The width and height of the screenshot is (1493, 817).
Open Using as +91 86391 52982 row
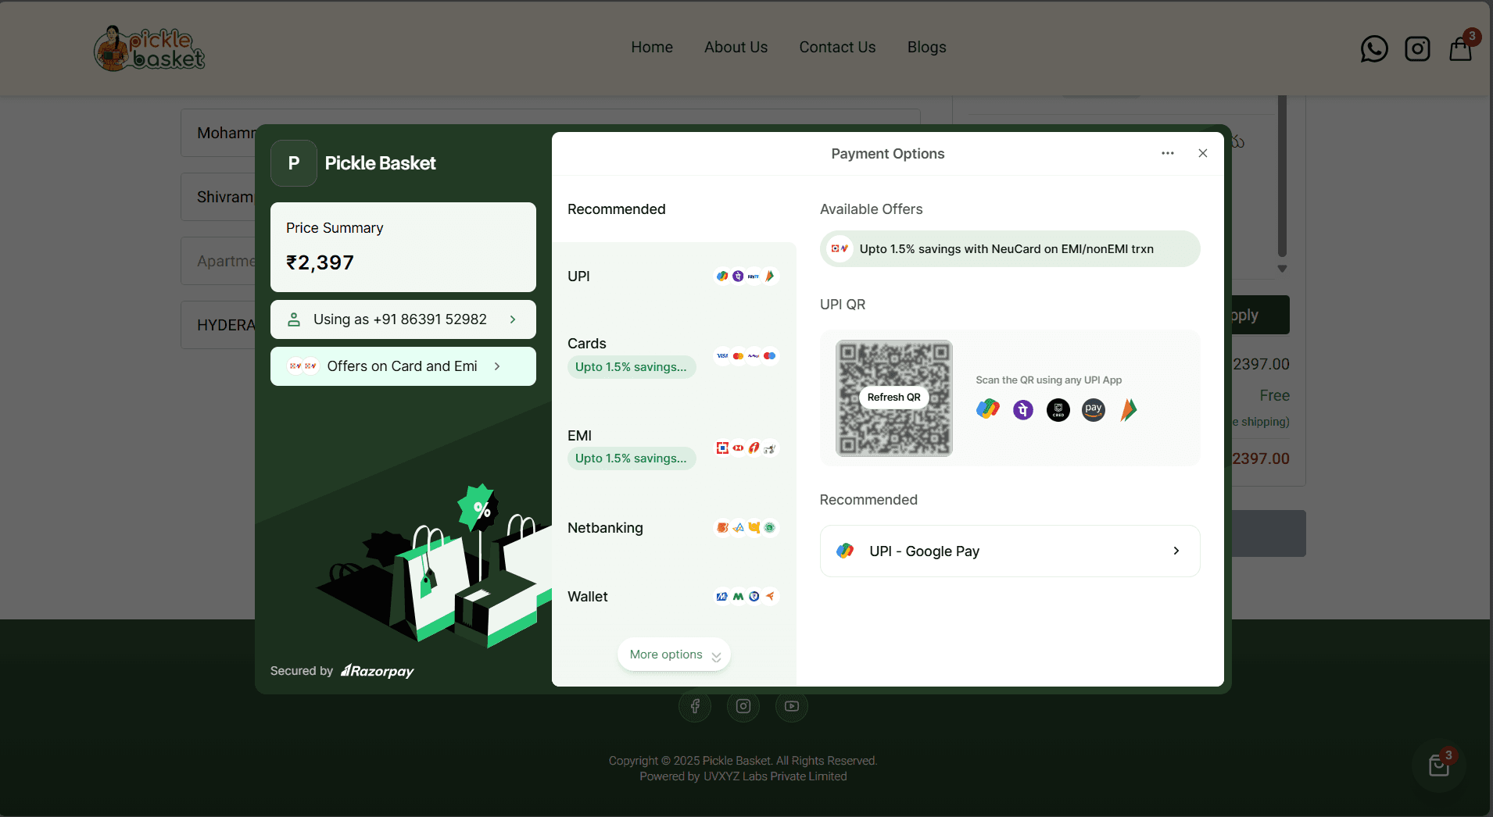click(x=403, y=319)
